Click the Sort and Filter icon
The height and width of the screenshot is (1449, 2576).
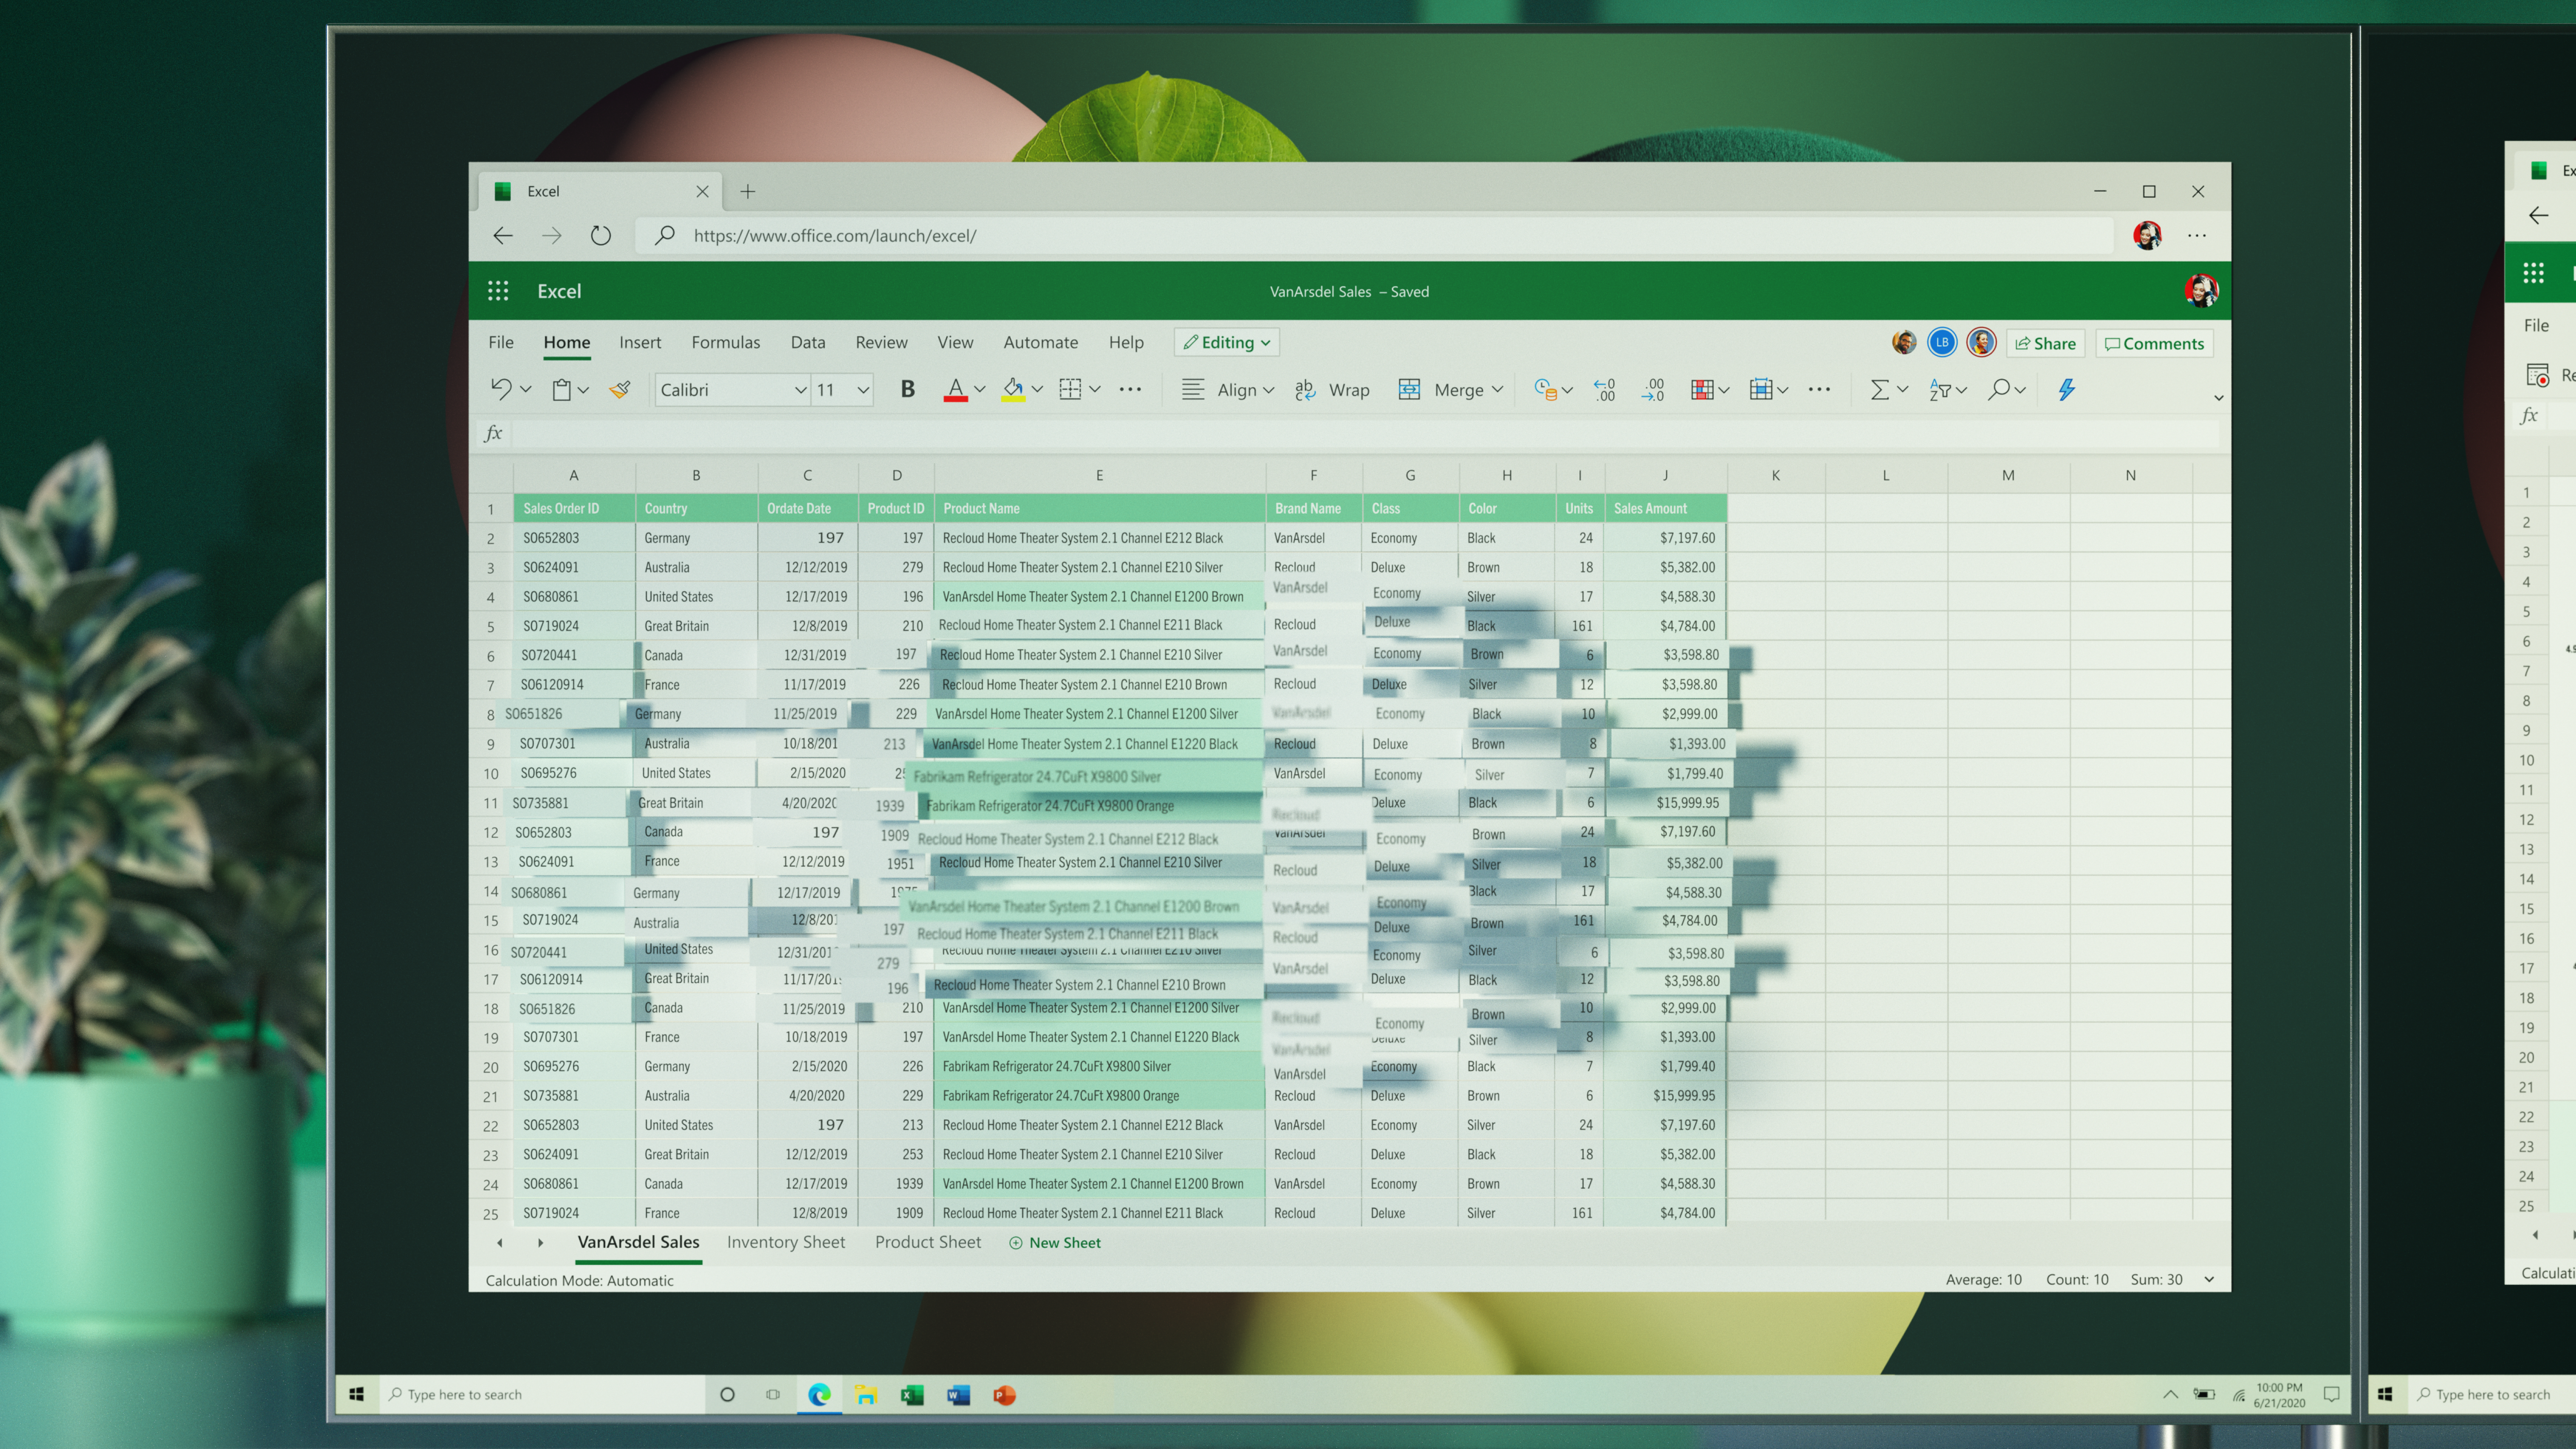[1939, 390]
